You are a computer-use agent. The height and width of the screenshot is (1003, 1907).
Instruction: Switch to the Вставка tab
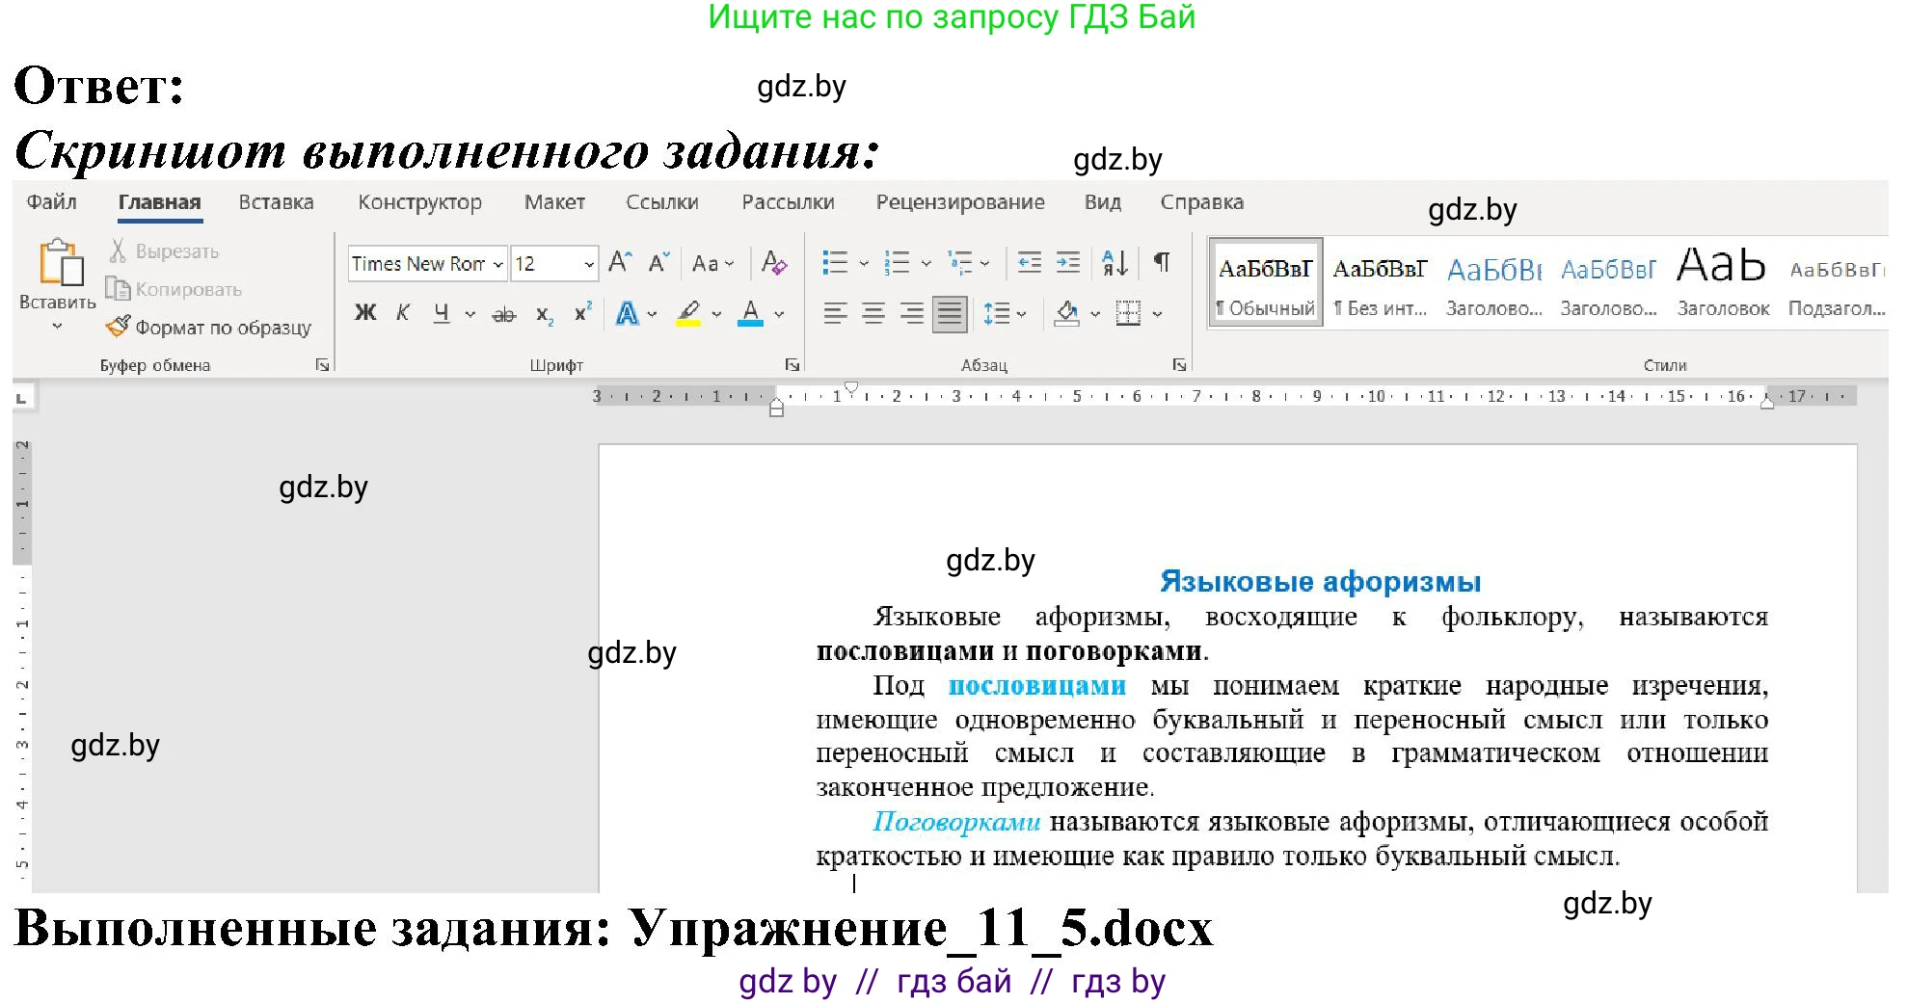click(276, 202)
